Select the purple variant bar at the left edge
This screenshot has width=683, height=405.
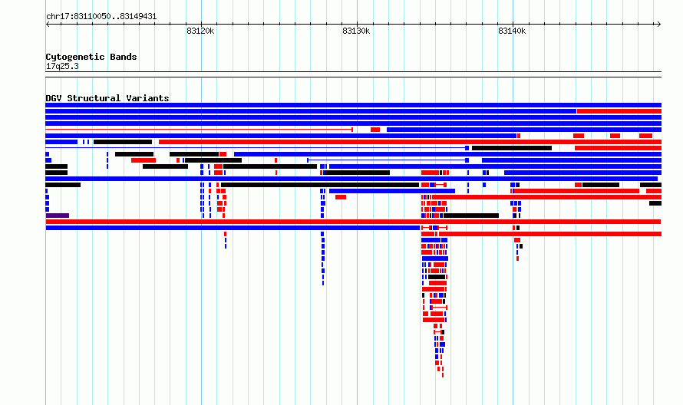[58, 216]
